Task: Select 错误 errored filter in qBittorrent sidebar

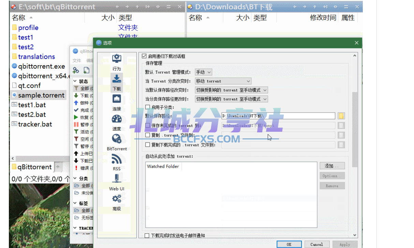Action: click(x=84, y=168)
